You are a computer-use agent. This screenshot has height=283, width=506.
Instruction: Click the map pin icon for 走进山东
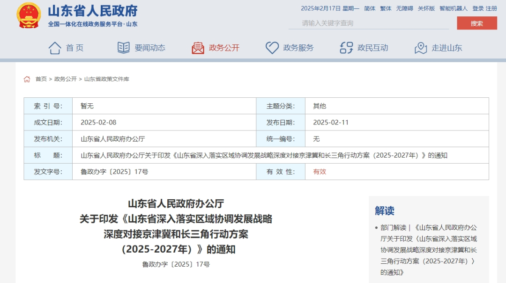tap(421, 48)
